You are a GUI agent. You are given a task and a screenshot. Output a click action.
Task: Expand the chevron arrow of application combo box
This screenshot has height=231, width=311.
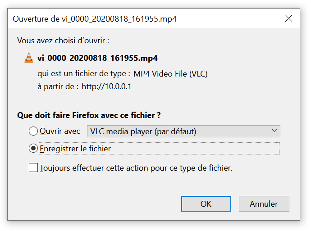(274, 131)
